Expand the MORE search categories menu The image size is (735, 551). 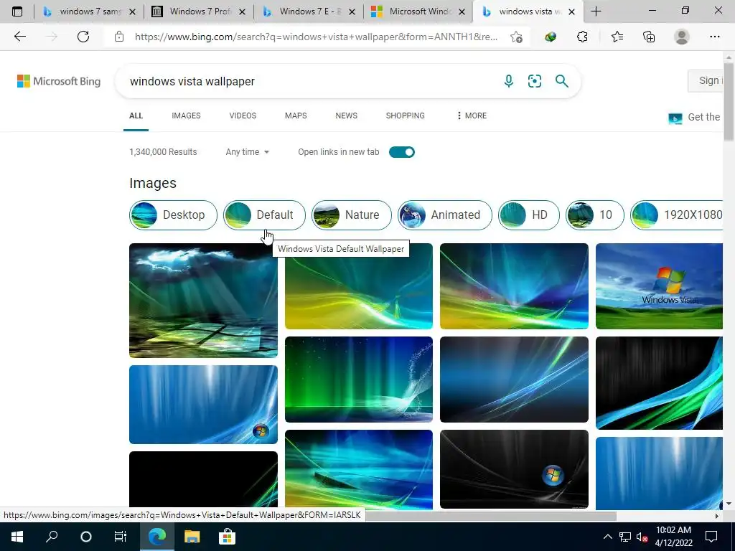coord(472,116)
